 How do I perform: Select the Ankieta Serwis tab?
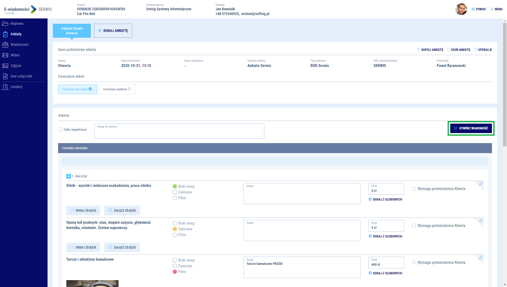click(72, 31)
